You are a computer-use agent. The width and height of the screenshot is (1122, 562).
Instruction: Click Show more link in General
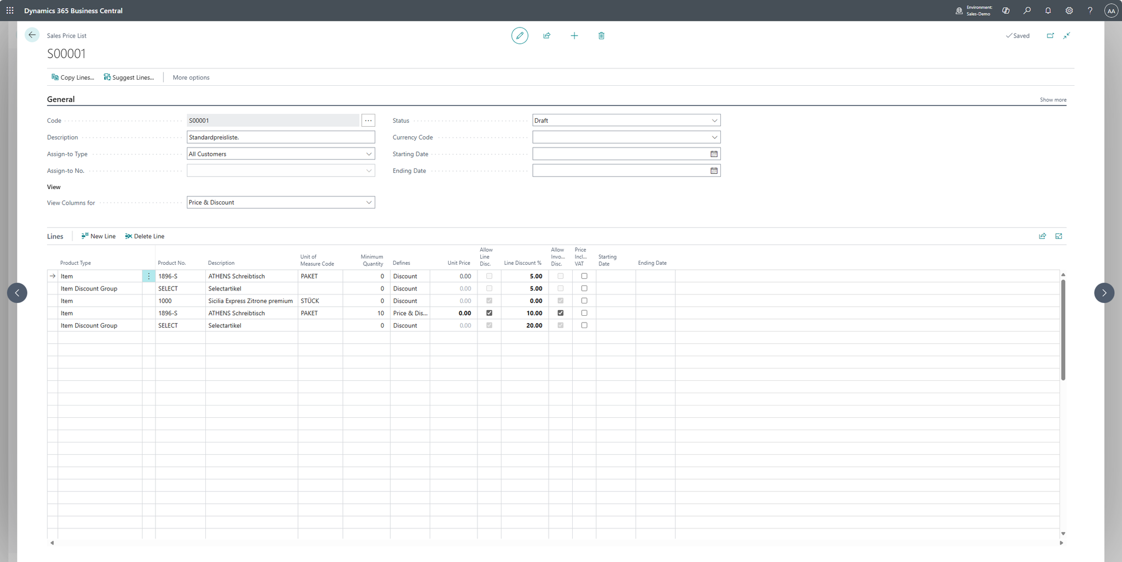[1052, 100]
